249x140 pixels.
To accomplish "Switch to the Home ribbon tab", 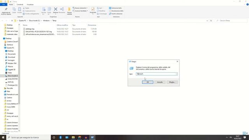I will click(x=11, y=5).
